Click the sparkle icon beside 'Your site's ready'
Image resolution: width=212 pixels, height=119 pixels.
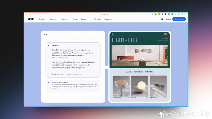[x=49, y=82]
